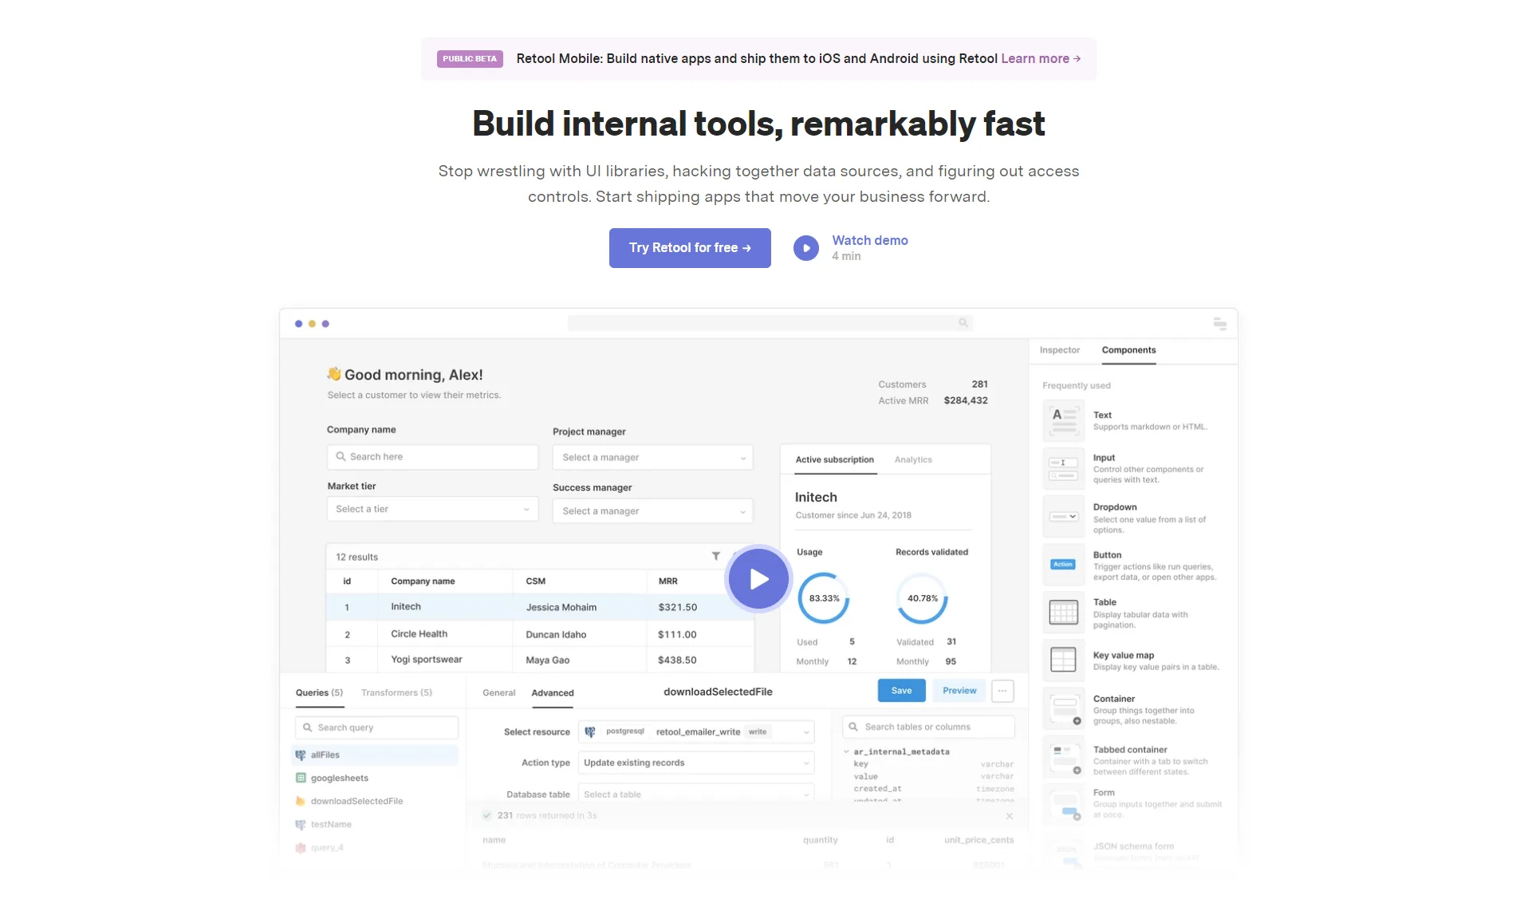This screenshot has width=1516, height=907.
Task: Follow the Learn more link
Action: [x=1041, y=58]
